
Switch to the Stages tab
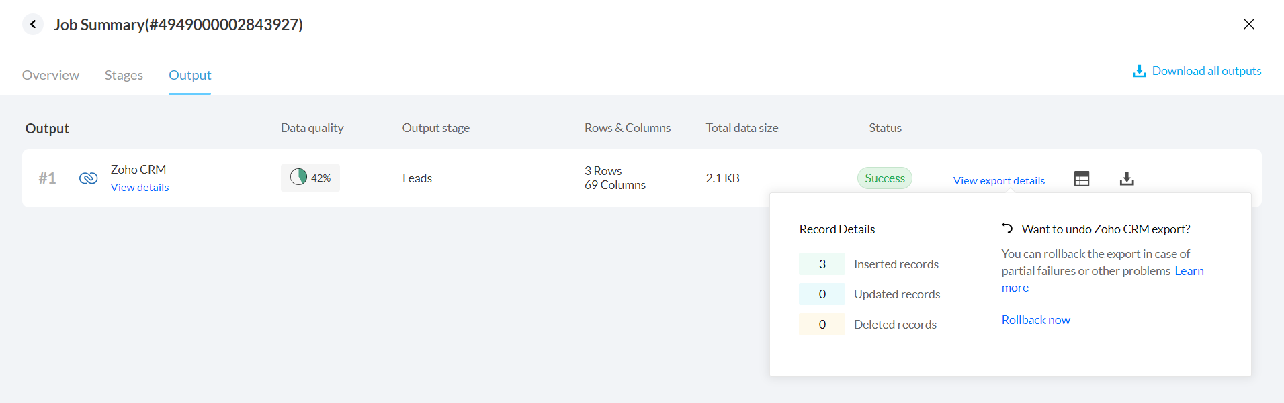coord(124,75)
